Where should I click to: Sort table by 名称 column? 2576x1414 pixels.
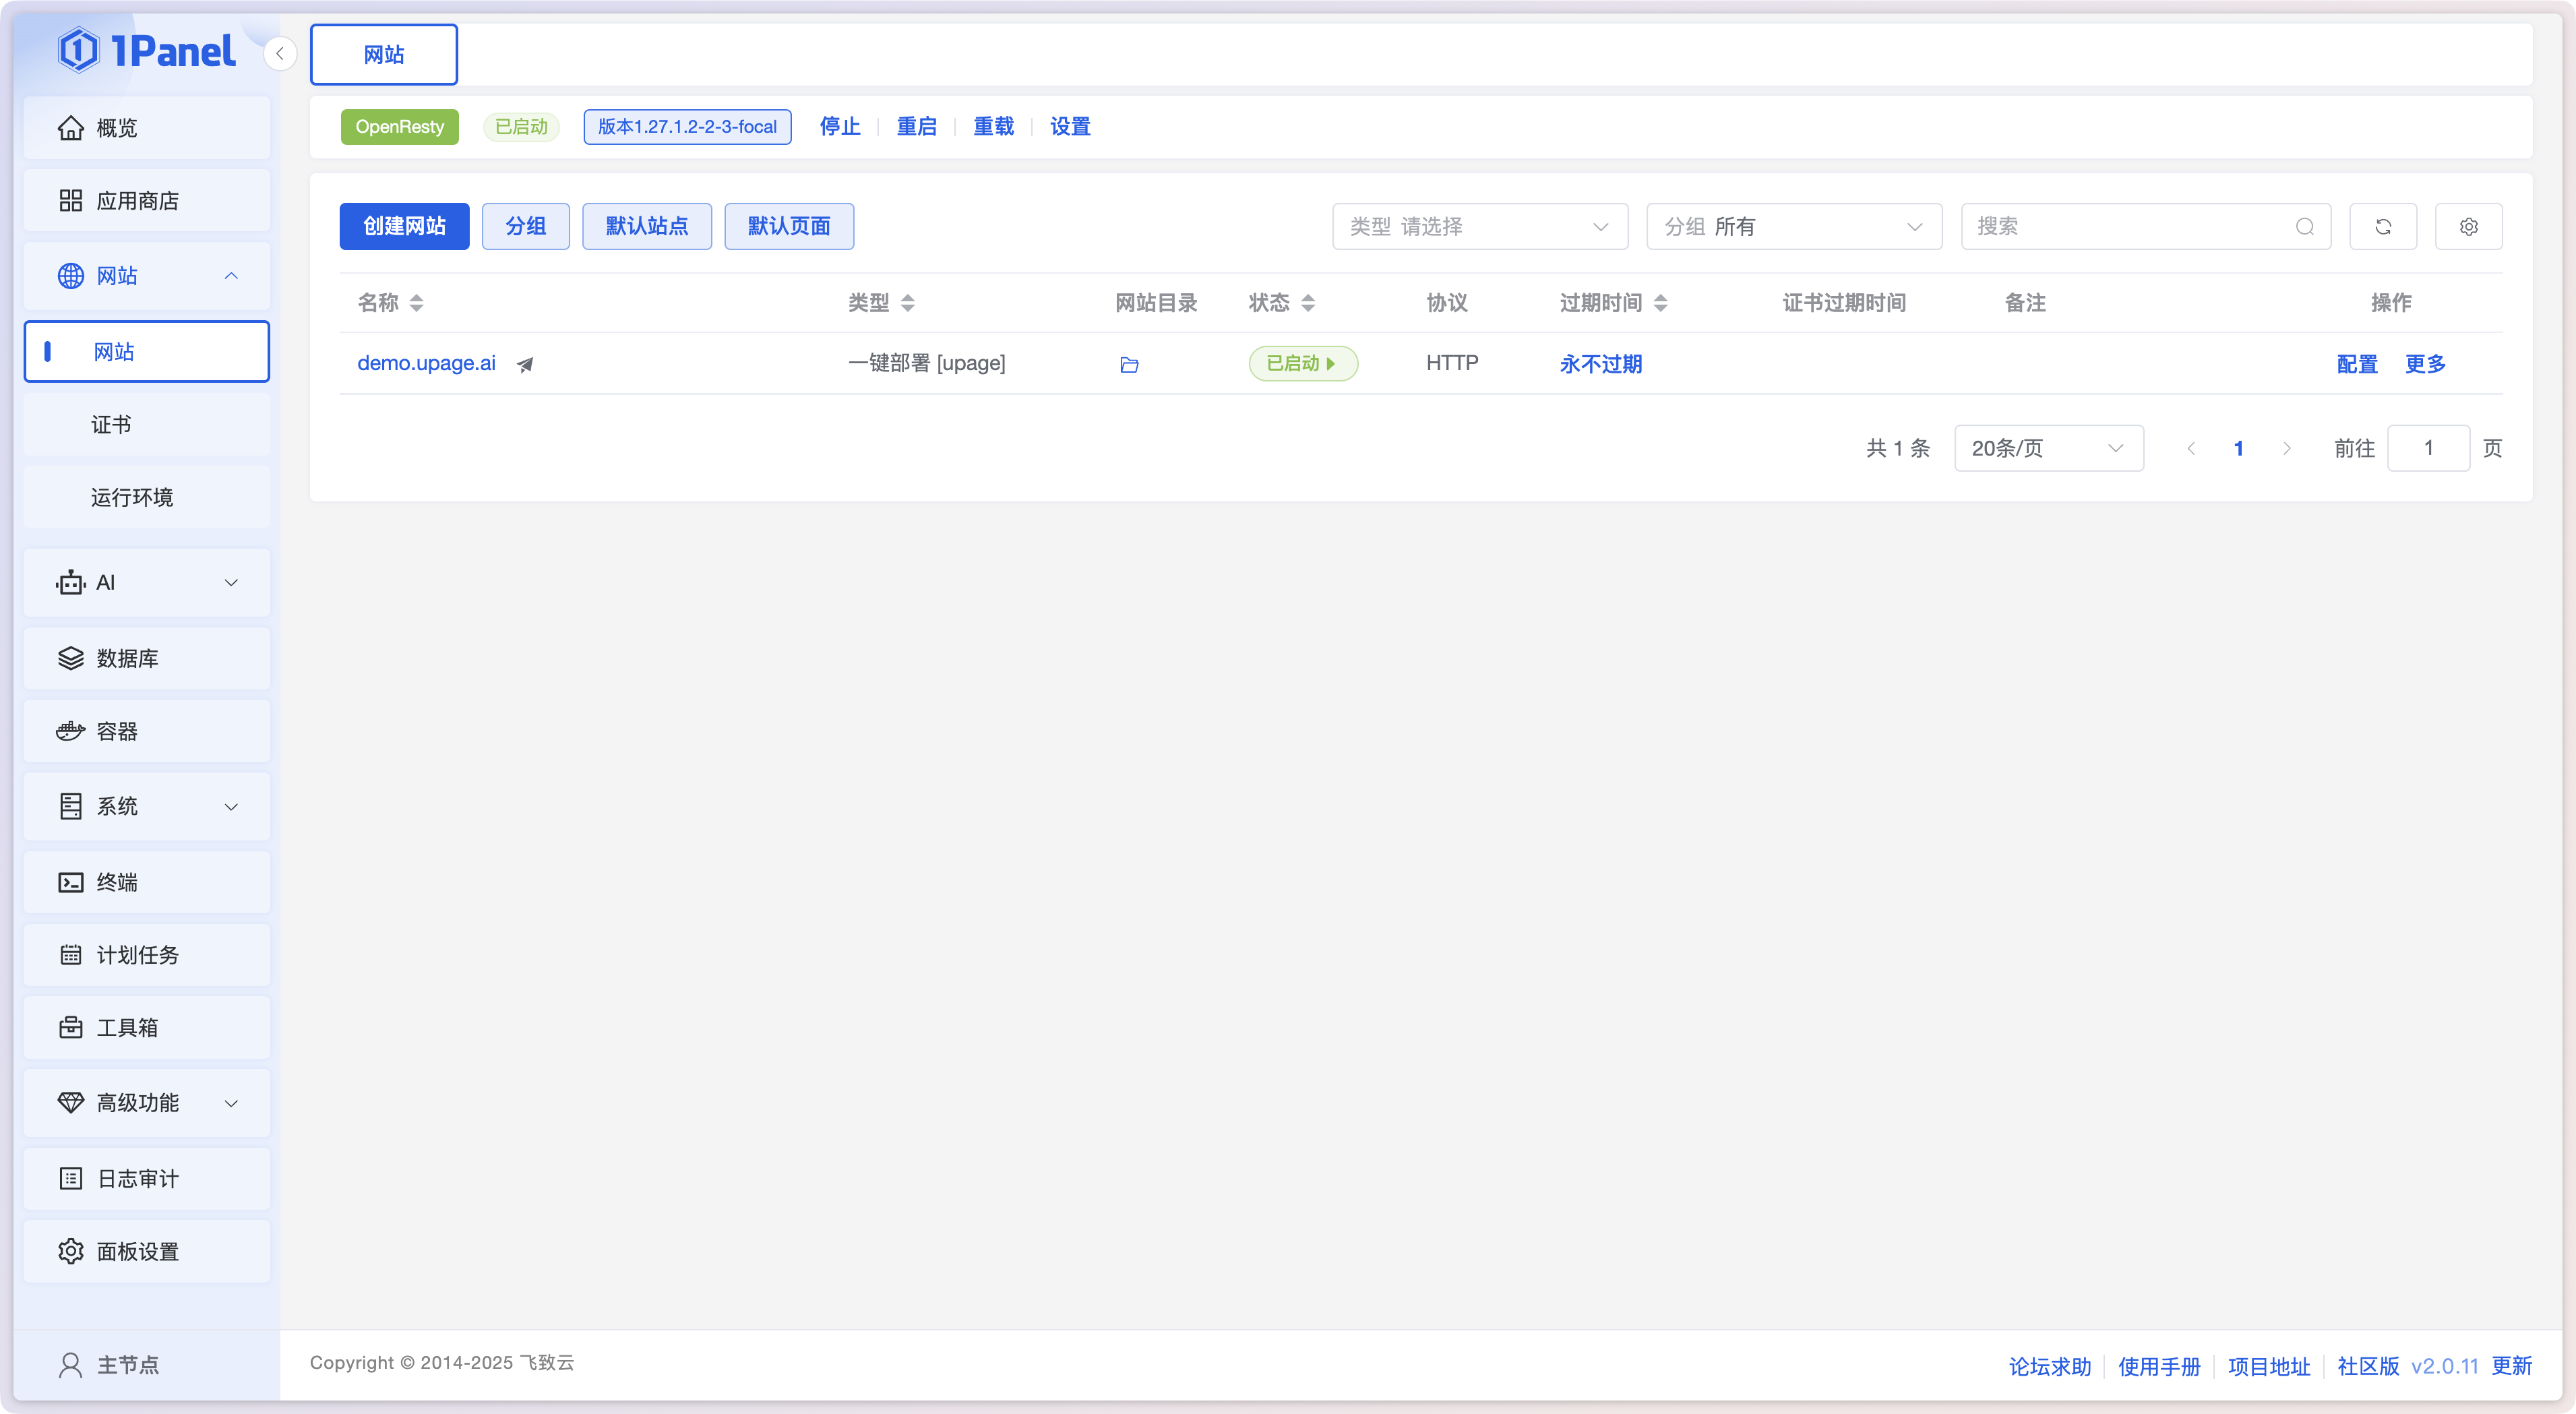pos(416,303)
